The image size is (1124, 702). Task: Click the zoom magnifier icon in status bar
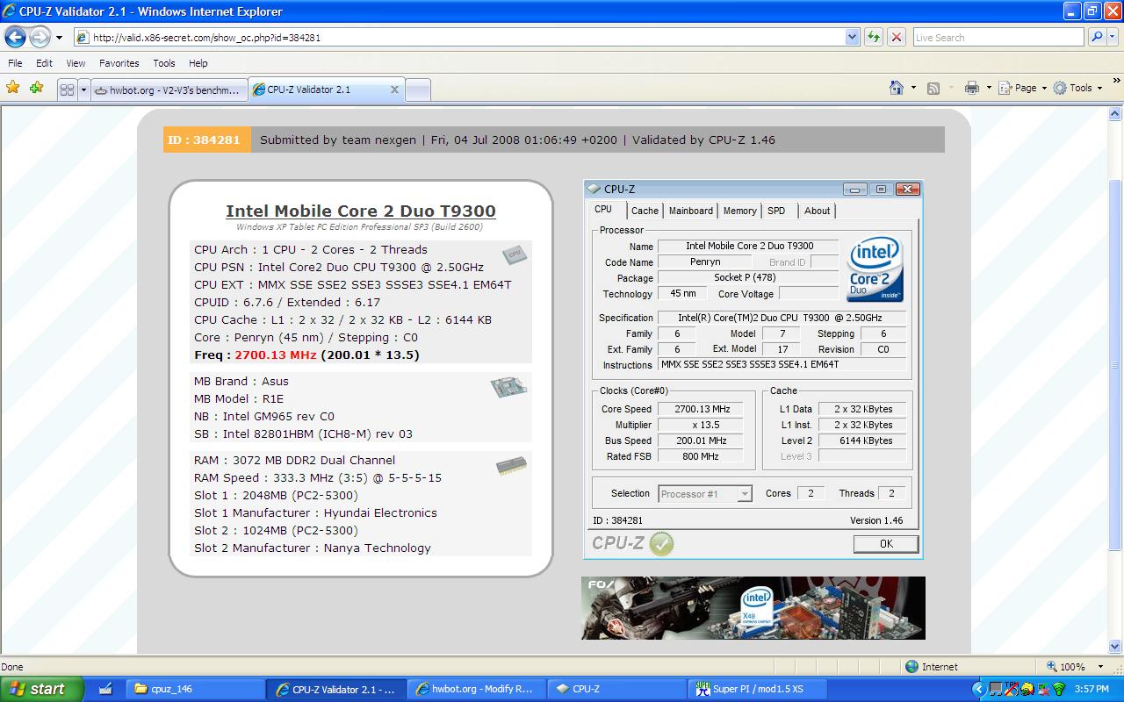pyautogui.click(x=1052, y=667)
